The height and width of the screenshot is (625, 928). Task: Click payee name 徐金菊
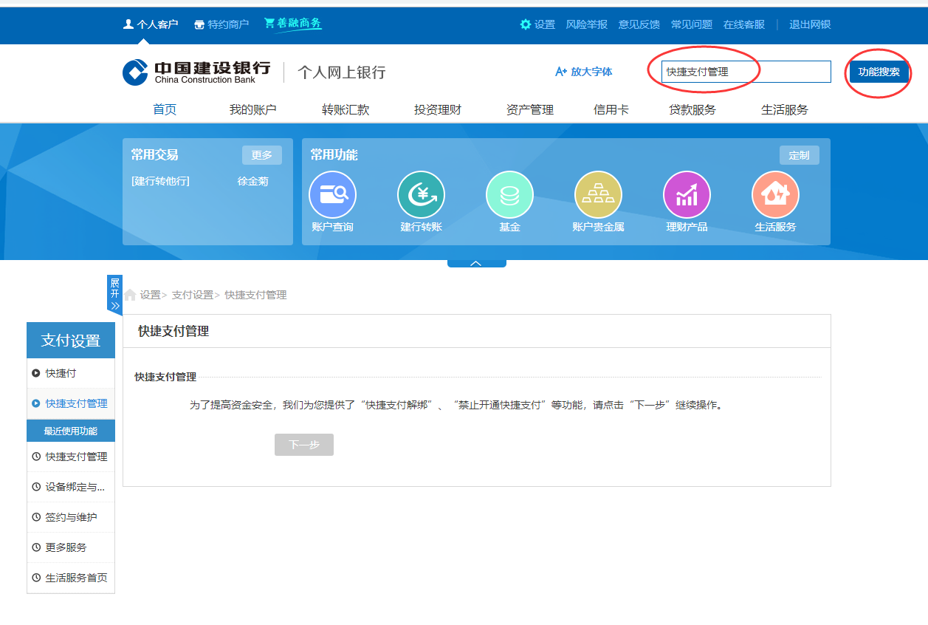(x=252, y=181)
